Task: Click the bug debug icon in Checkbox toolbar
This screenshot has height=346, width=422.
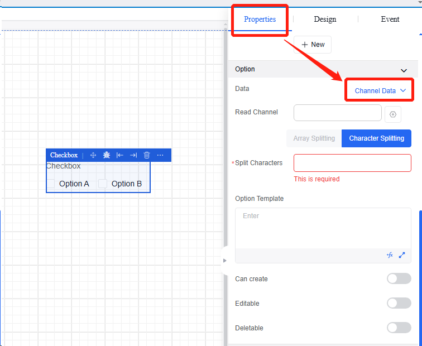Action: point(107,155)
